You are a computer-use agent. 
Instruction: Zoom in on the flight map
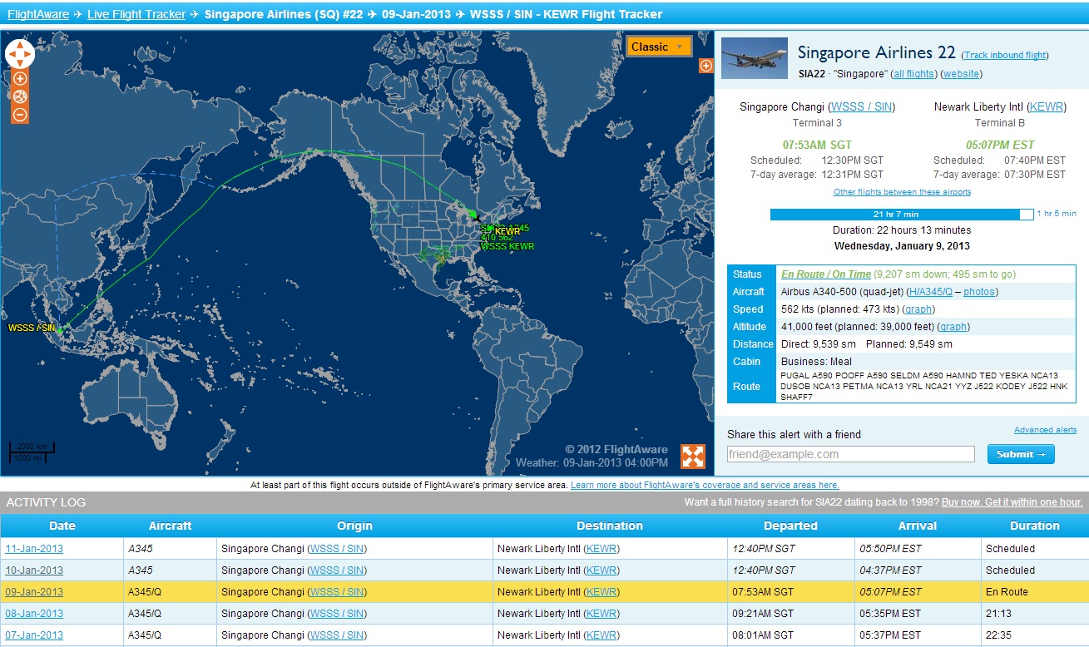click(20, 79)
